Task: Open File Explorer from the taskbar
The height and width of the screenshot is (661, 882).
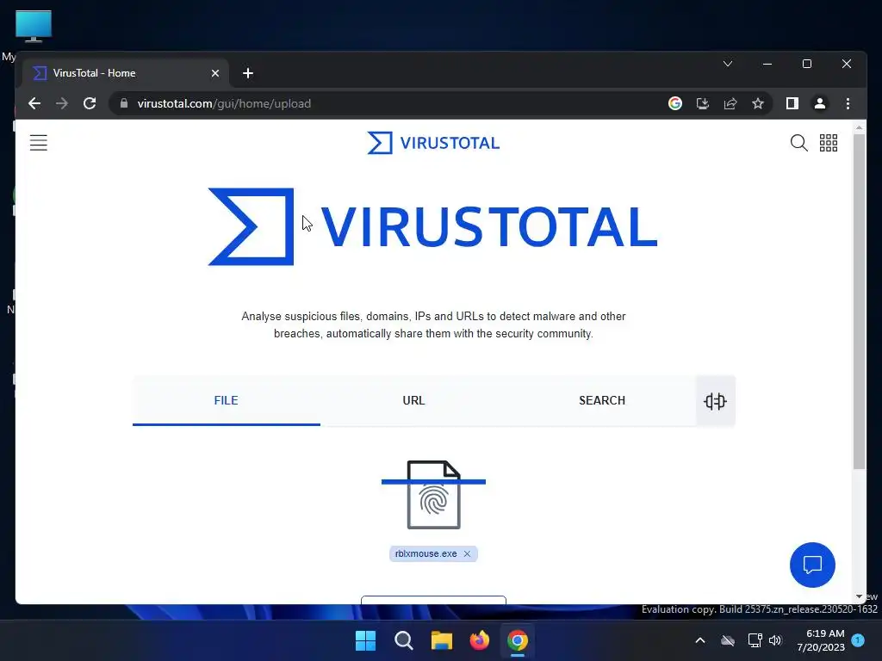Action: pos(442,640)
